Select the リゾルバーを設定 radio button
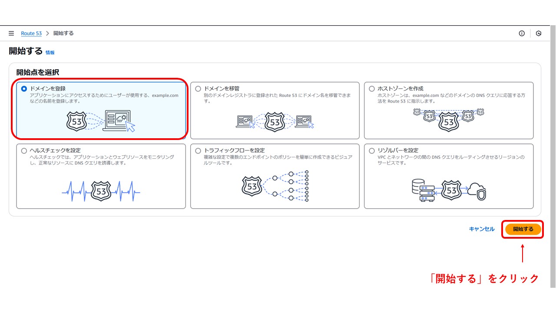 [x=372, y=151]
